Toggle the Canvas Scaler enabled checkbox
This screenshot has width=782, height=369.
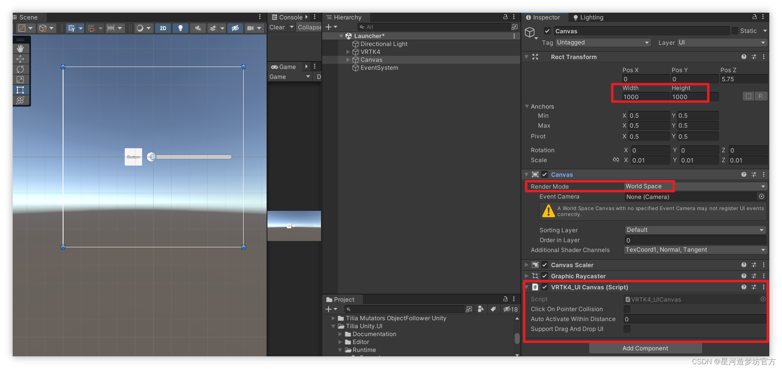[545, 265]
